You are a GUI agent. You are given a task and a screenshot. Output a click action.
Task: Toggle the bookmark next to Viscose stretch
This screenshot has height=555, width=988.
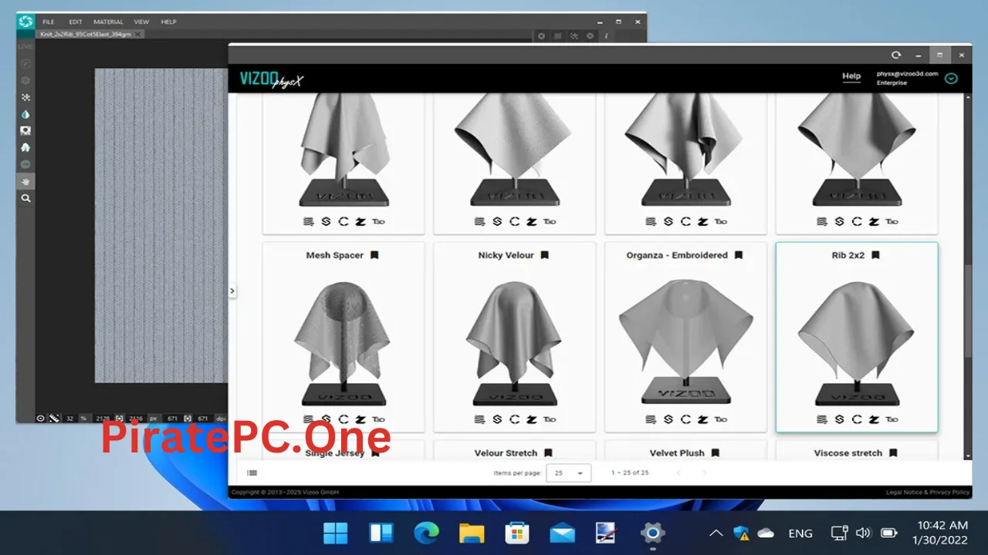(x=893, y=453)
